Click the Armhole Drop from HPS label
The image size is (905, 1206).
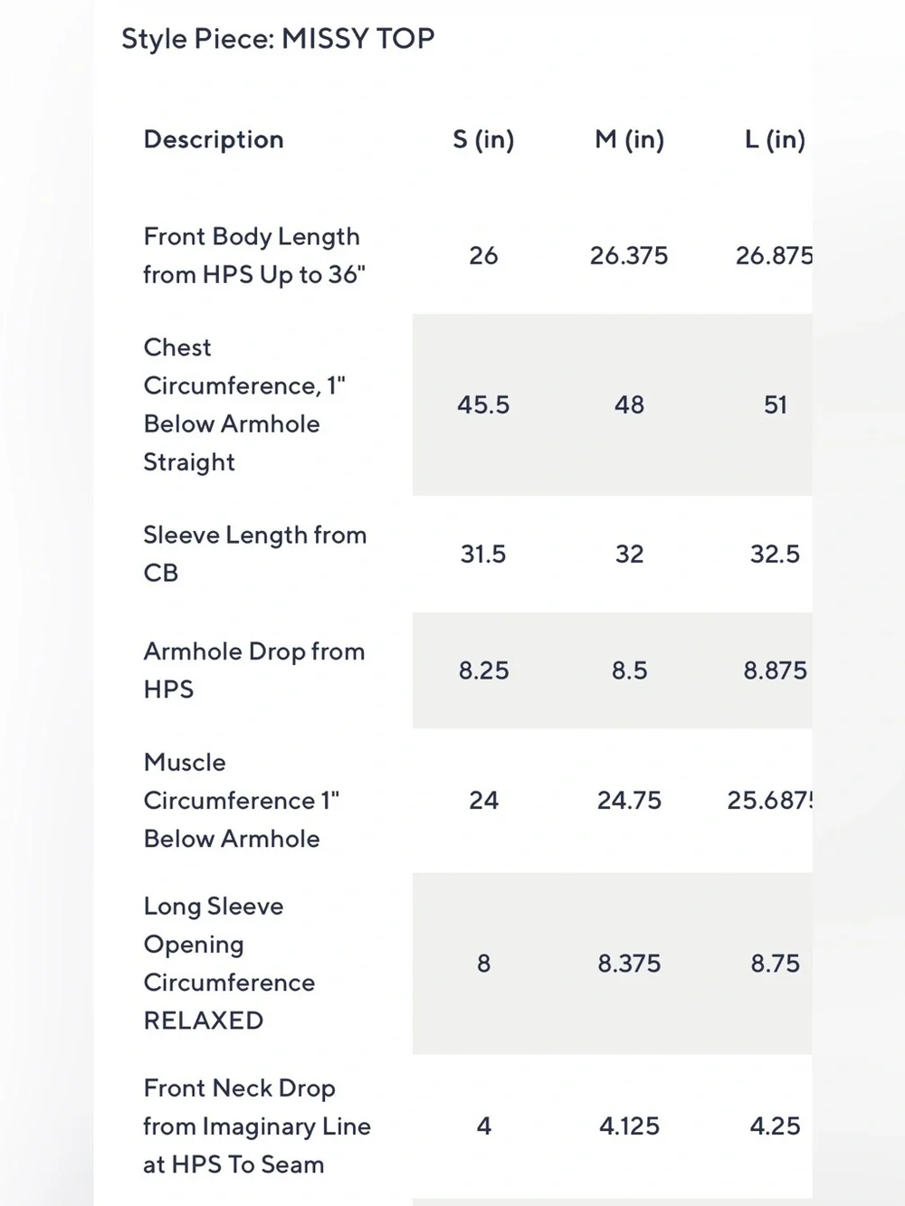click(x=254, y=670)
